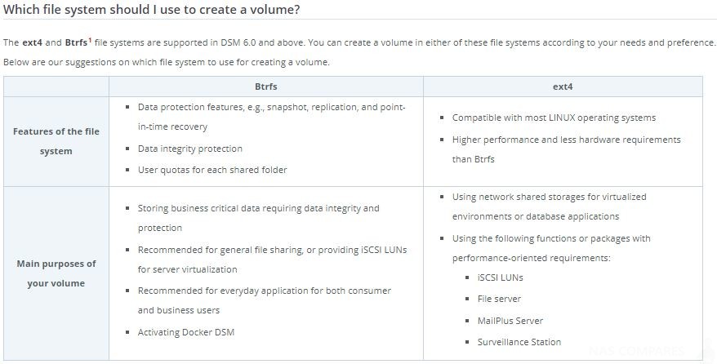717x364 pixels.
Task: Click bold 'Btrfs' word in intro paragraph
Action: click(76, 42)
